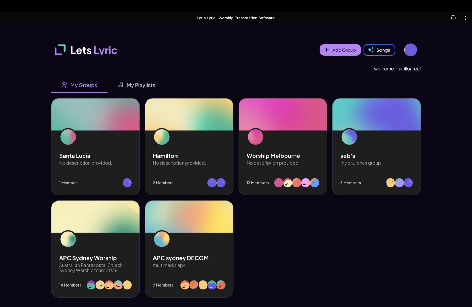Open the extensions puzzle icon

coord(453,18)
